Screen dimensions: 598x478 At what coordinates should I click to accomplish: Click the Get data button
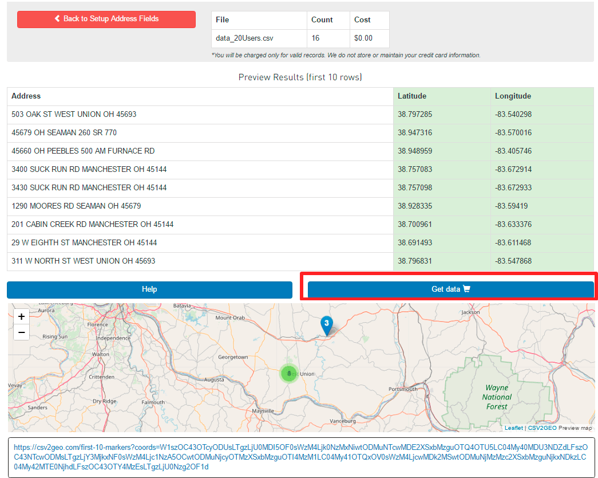[x=450, y=289]
